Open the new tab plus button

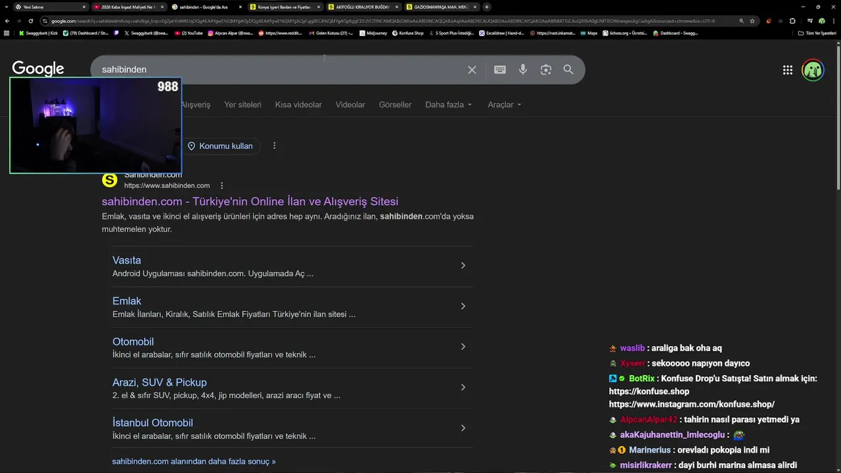tap(486, 7)
